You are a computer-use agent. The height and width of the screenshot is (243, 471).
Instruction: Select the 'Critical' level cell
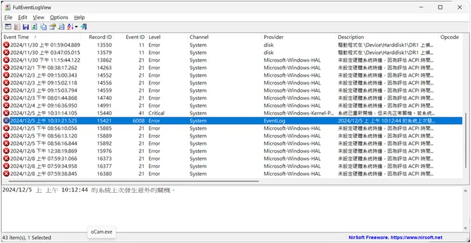pyautogui.click(x=156, y=113)
